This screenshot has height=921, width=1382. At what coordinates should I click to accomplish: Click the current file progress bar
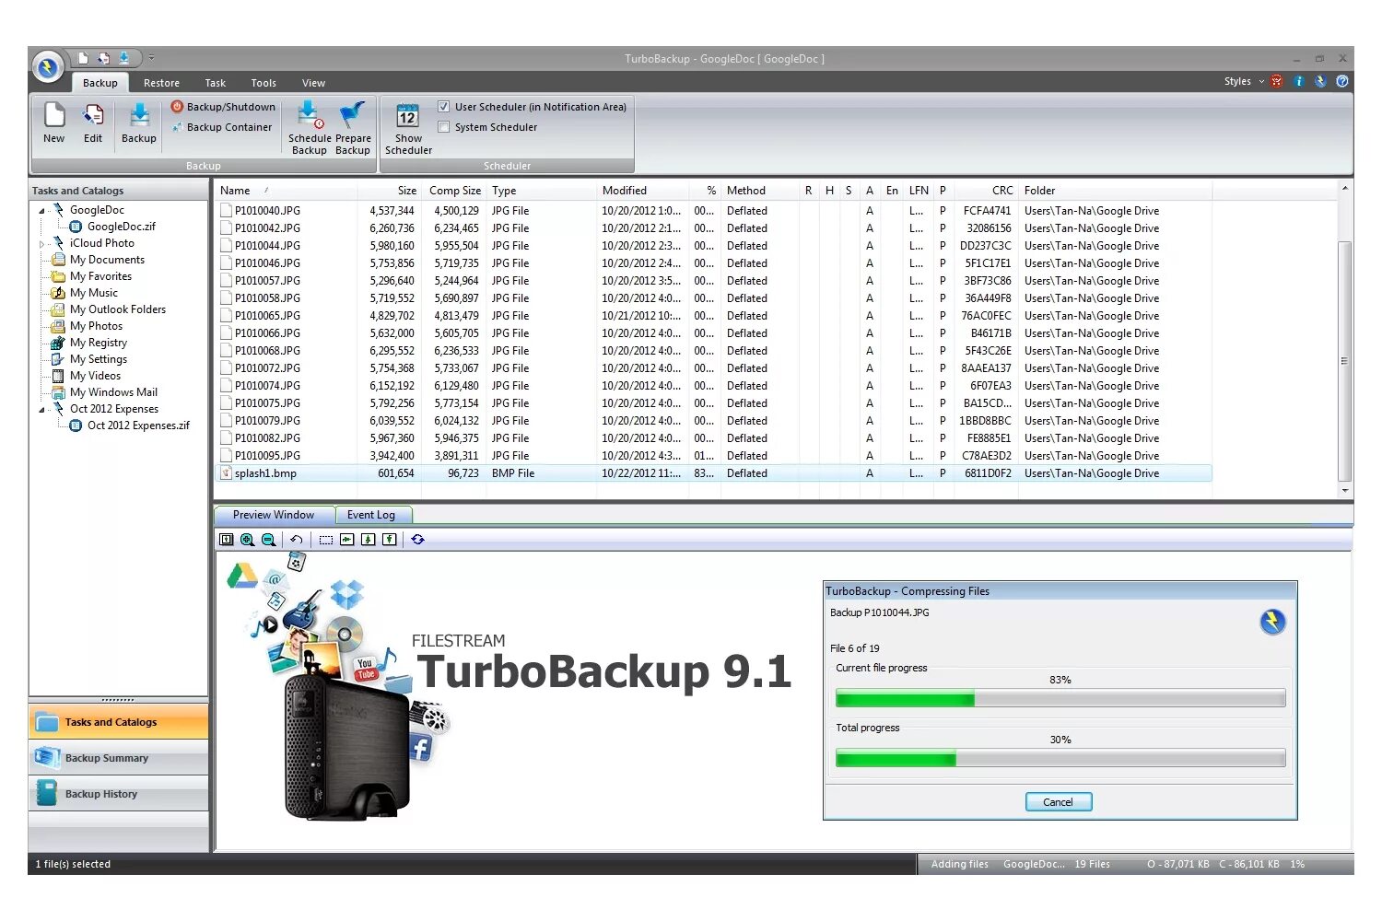click(x=1060, y=698)
